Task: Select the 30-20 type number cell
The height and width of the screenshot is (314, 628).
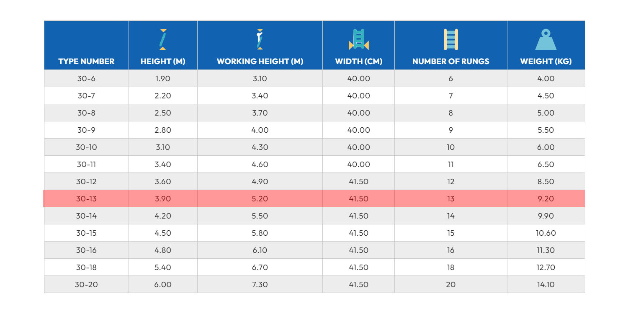Action: [x=86, y=285]
